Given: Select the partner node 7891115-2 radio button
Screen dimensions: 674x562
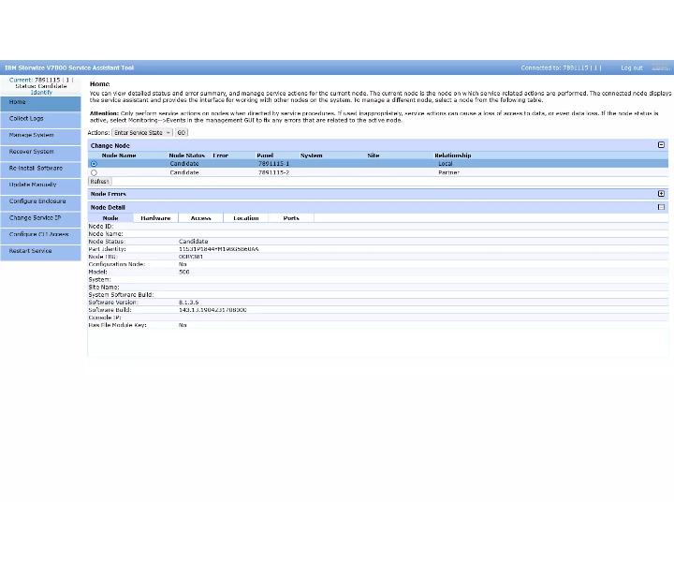Looking at the screenshot, I should click(94, 172).
